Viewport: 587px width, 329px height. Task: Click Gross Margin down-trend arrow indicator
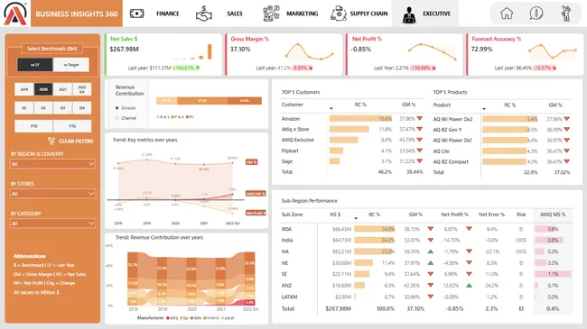tap(311, 68)
